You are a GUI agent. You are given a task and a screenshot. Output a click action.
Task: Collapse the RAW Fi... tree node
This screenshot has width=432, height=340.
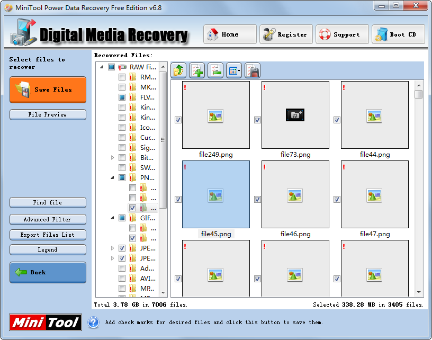(x=102, y=67)
